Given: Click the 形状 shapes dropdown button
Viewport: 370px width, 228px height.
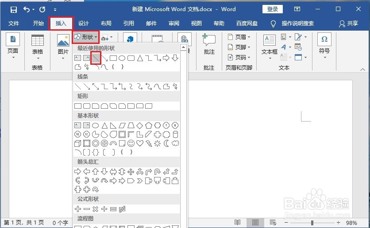Looking at the screenshot, I should (85, 37).
